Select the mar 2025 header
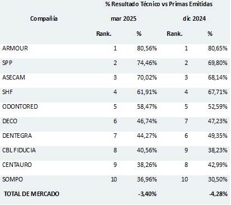The width and height of the screenshot is (231, 205). tap(124, 18)
